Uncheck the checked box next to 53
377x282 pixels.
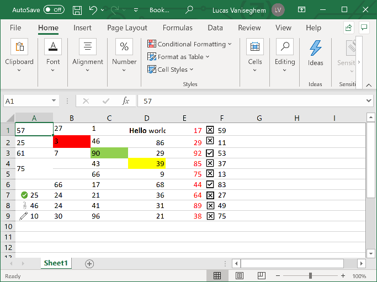(x=210, y=153)
